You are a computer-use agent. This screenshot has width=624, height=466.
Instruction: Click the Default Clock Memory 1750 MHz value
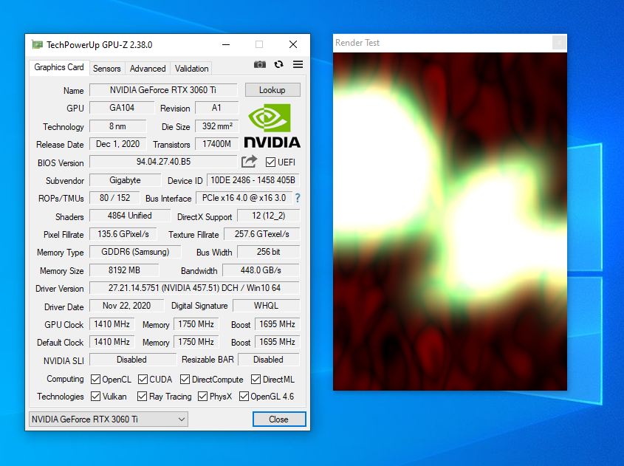point(196,342)
